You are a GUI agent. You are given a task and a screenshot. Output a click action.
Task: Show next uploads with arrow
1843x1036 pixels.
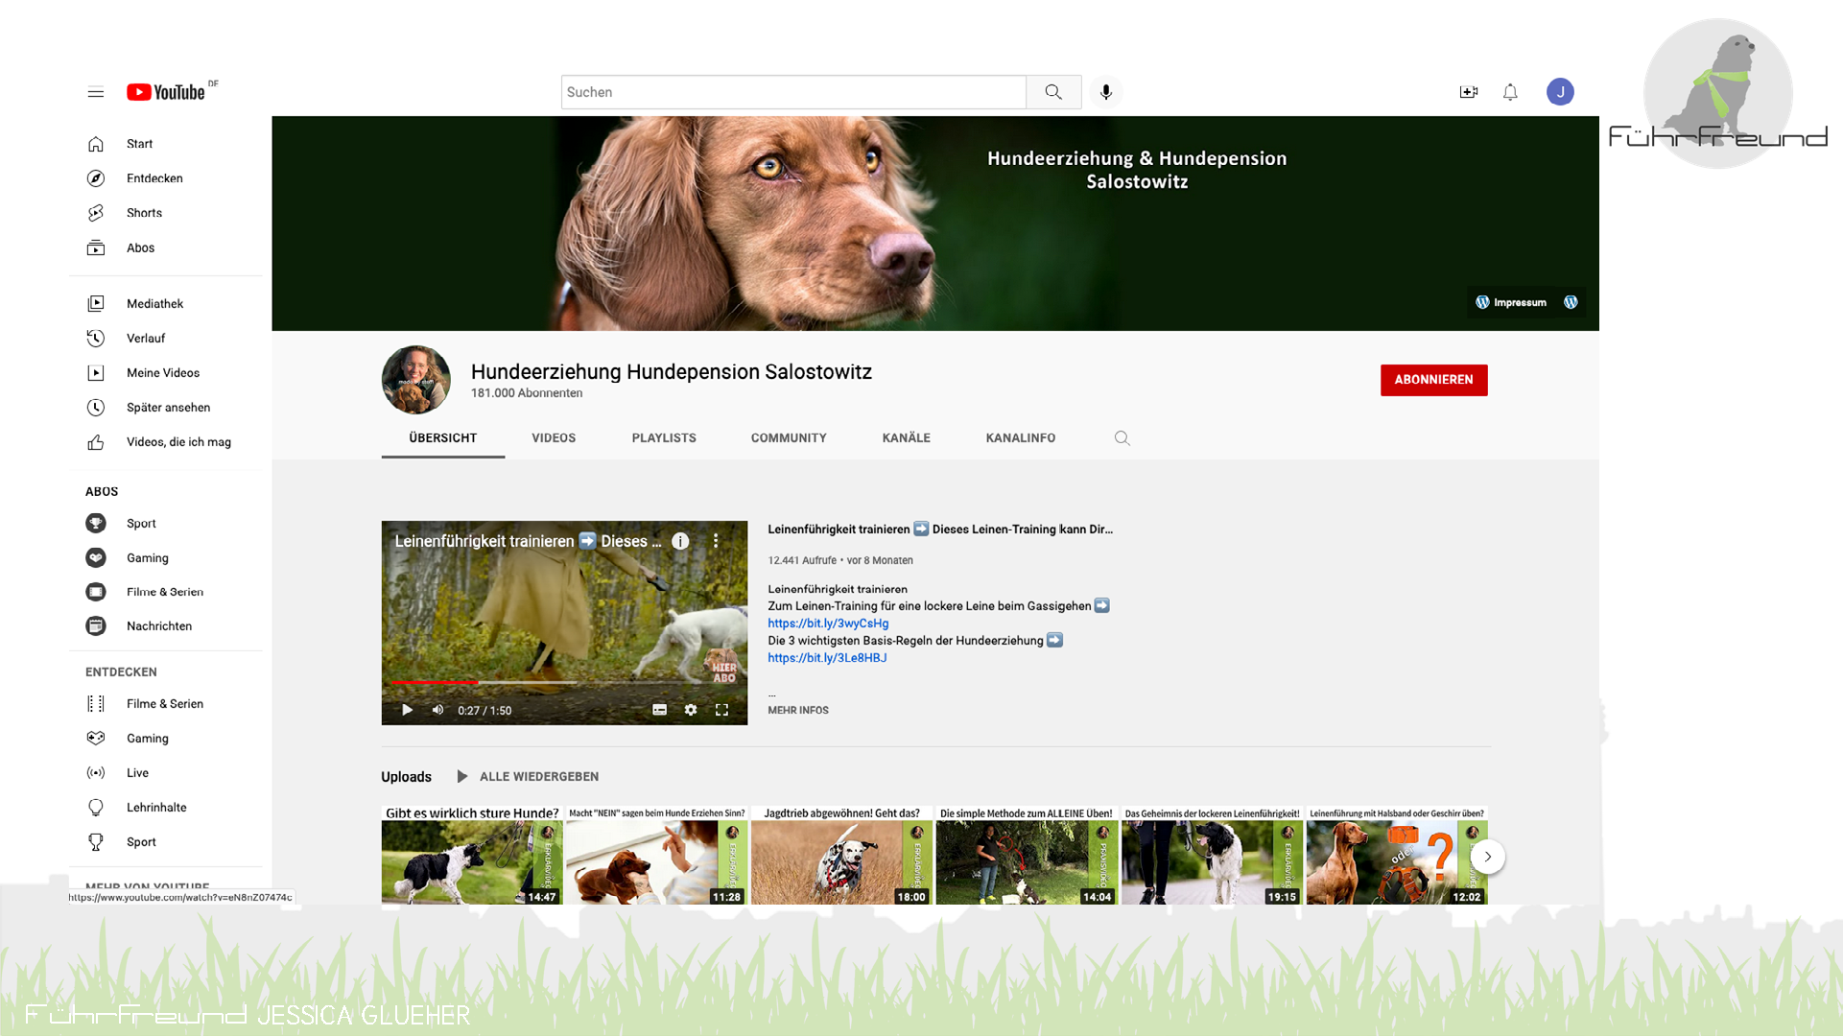[1488, 857]
